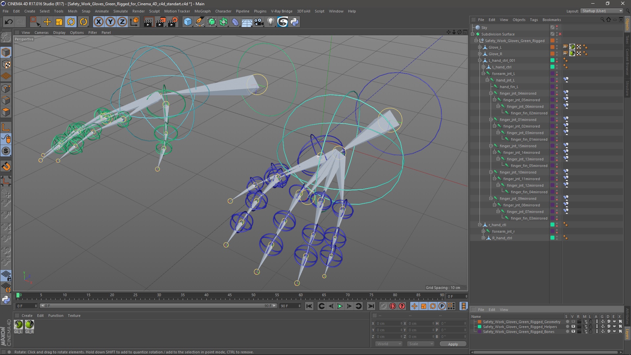Viewport: 631px width, 355px height.
Task: Open the World coordinate dropdown
Action: 389,344
